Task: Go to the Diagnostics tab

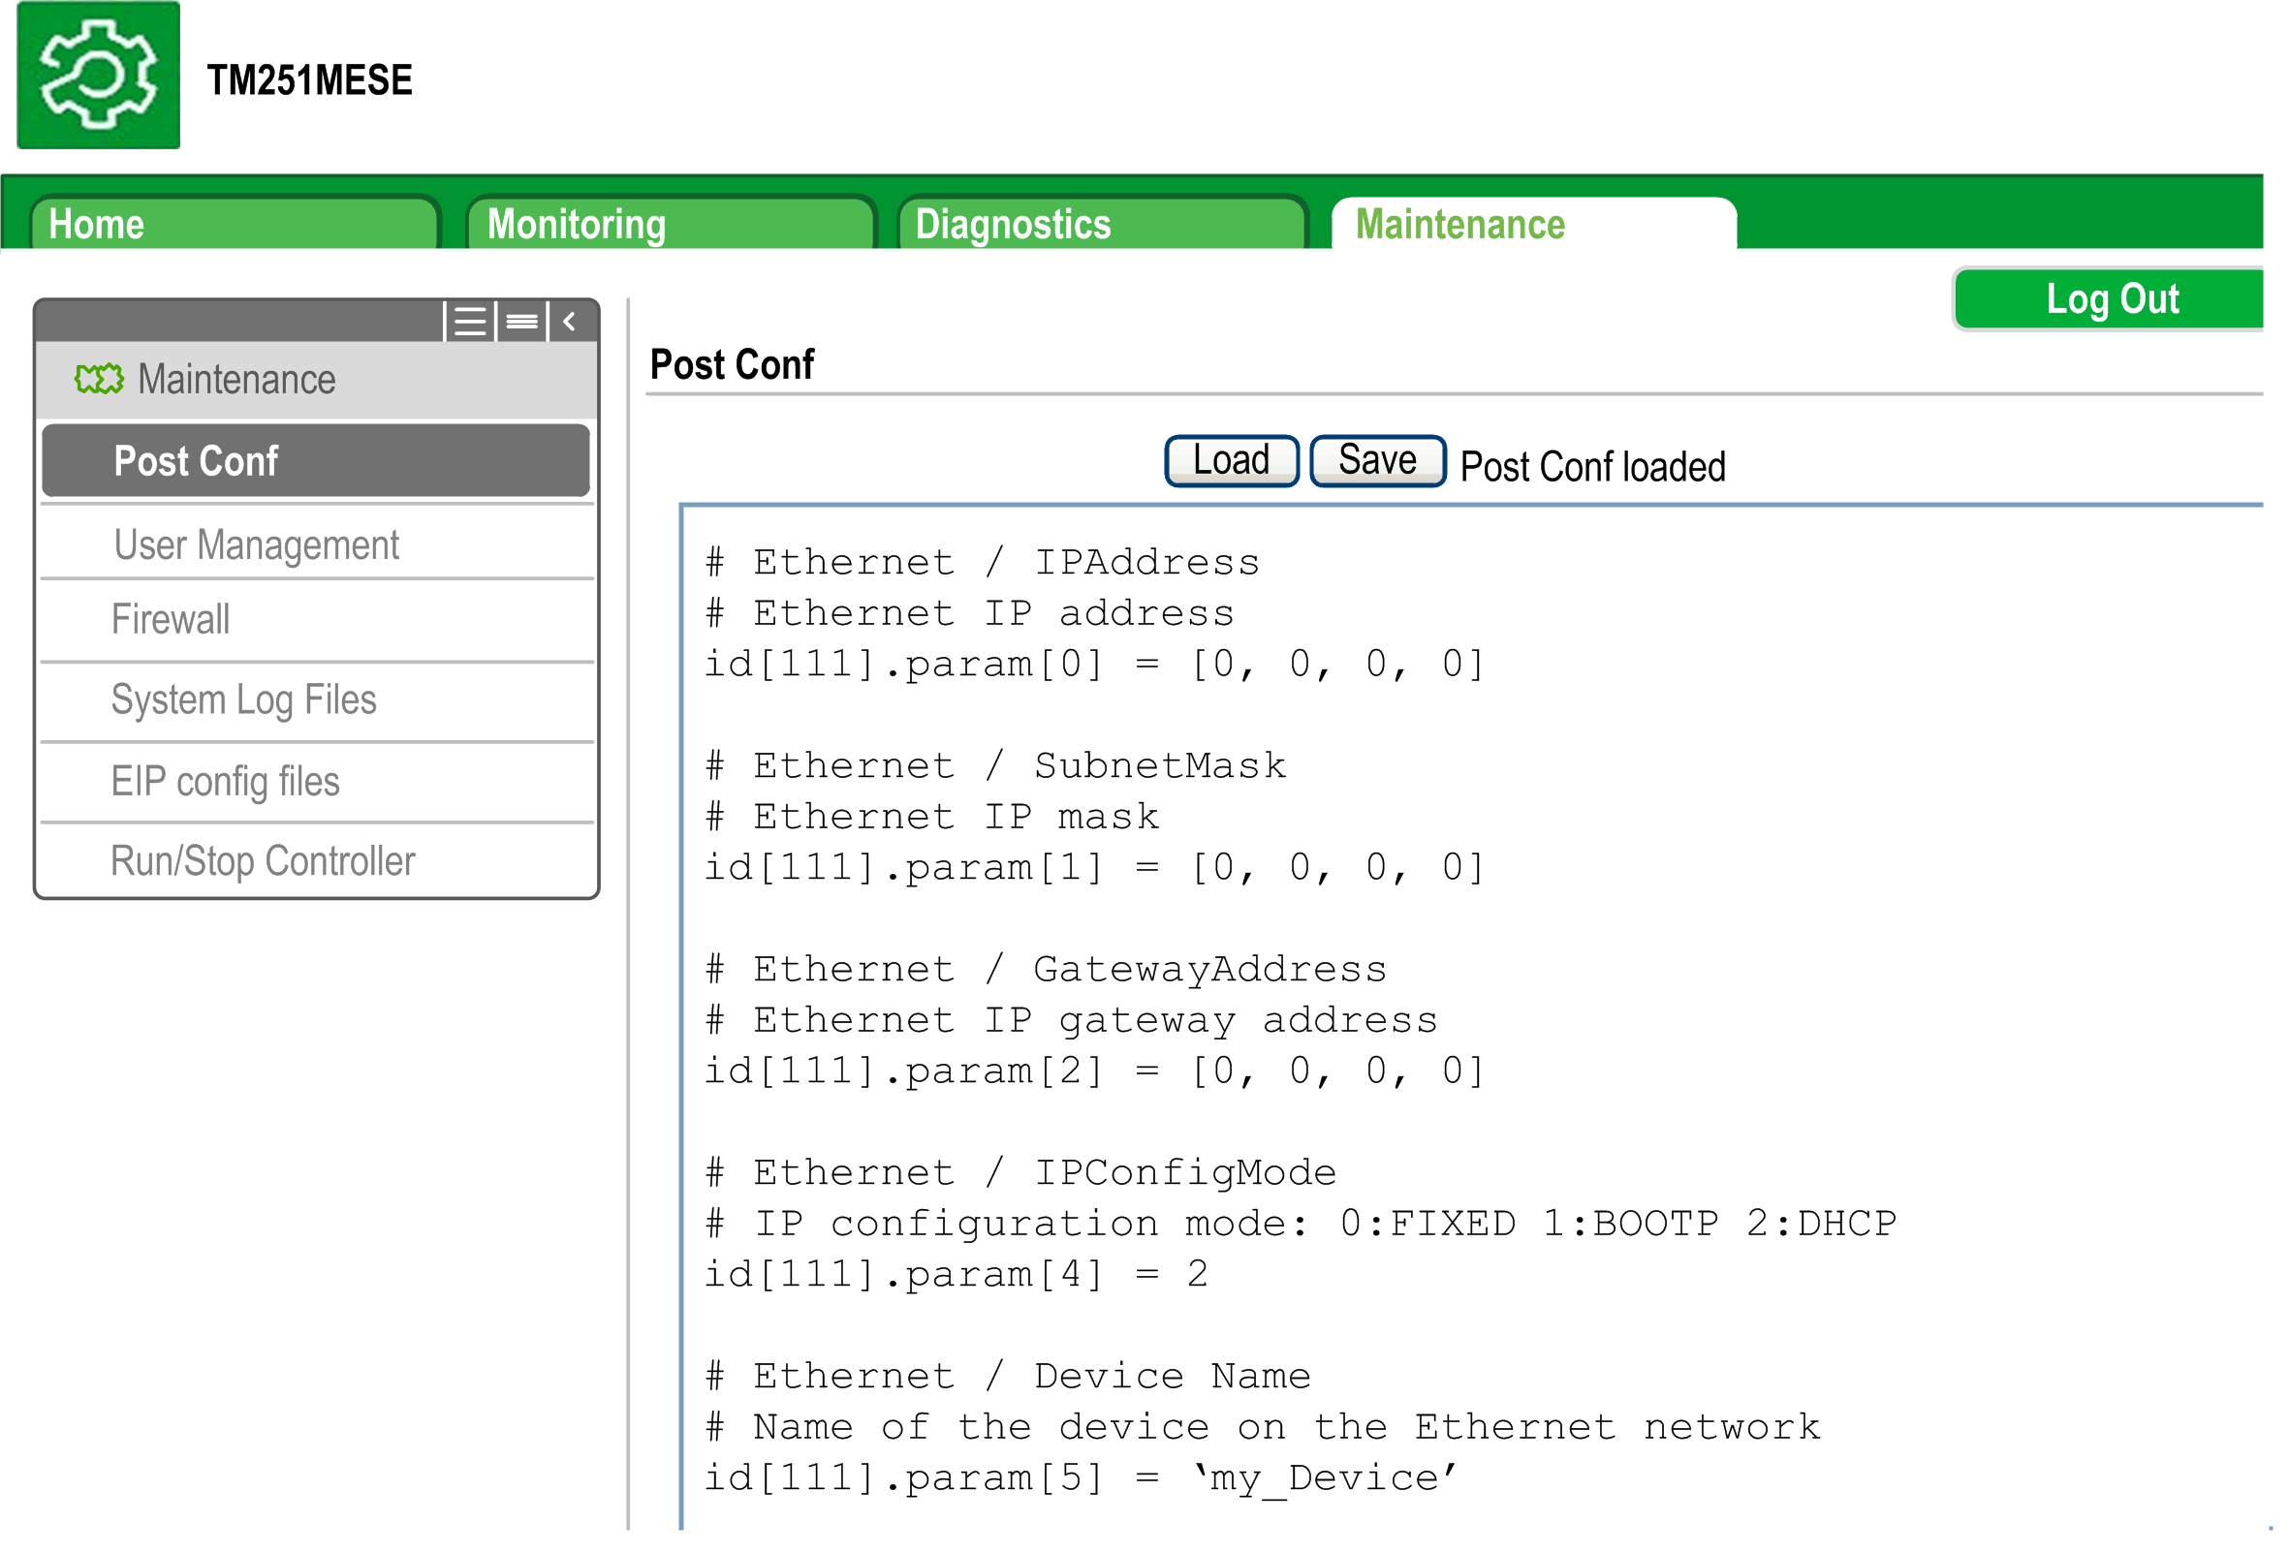Action: (x=1102, y=225)
